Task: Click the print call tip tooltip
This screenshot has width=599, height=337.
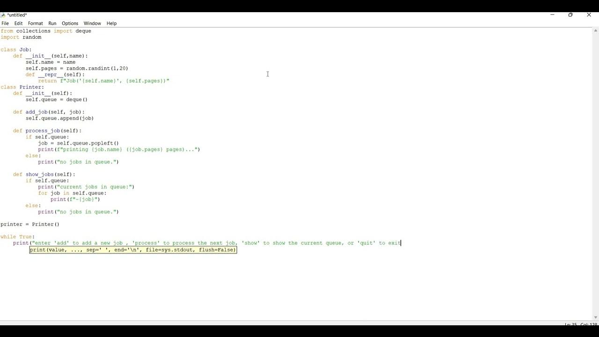Action: 133,250
